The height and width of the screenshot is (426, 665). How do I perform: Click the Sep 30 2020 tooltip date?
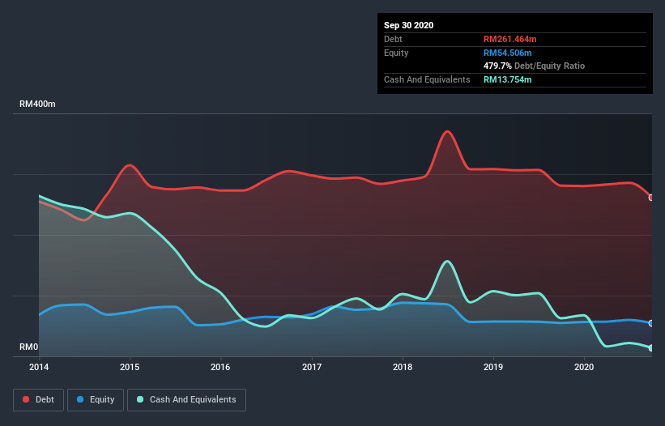409,25
